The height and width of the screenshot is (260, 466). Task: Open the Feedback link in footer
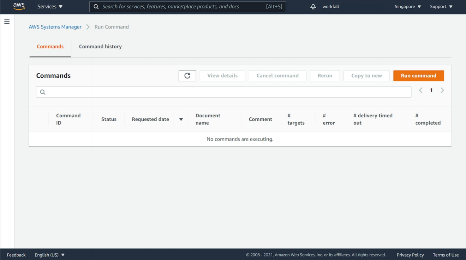click(x=16, y=255)
